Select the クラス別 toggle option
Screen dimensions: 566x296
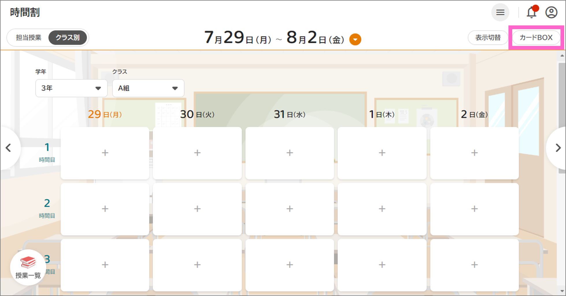[x=68, y=38]
